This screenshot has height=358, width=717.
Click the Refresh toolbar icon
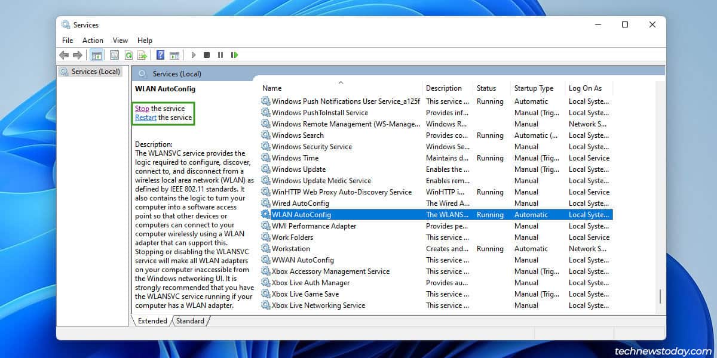click(128, 55)
